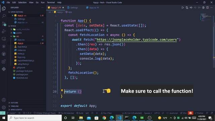
Task: Open the File menu
Action: (8, 2)
